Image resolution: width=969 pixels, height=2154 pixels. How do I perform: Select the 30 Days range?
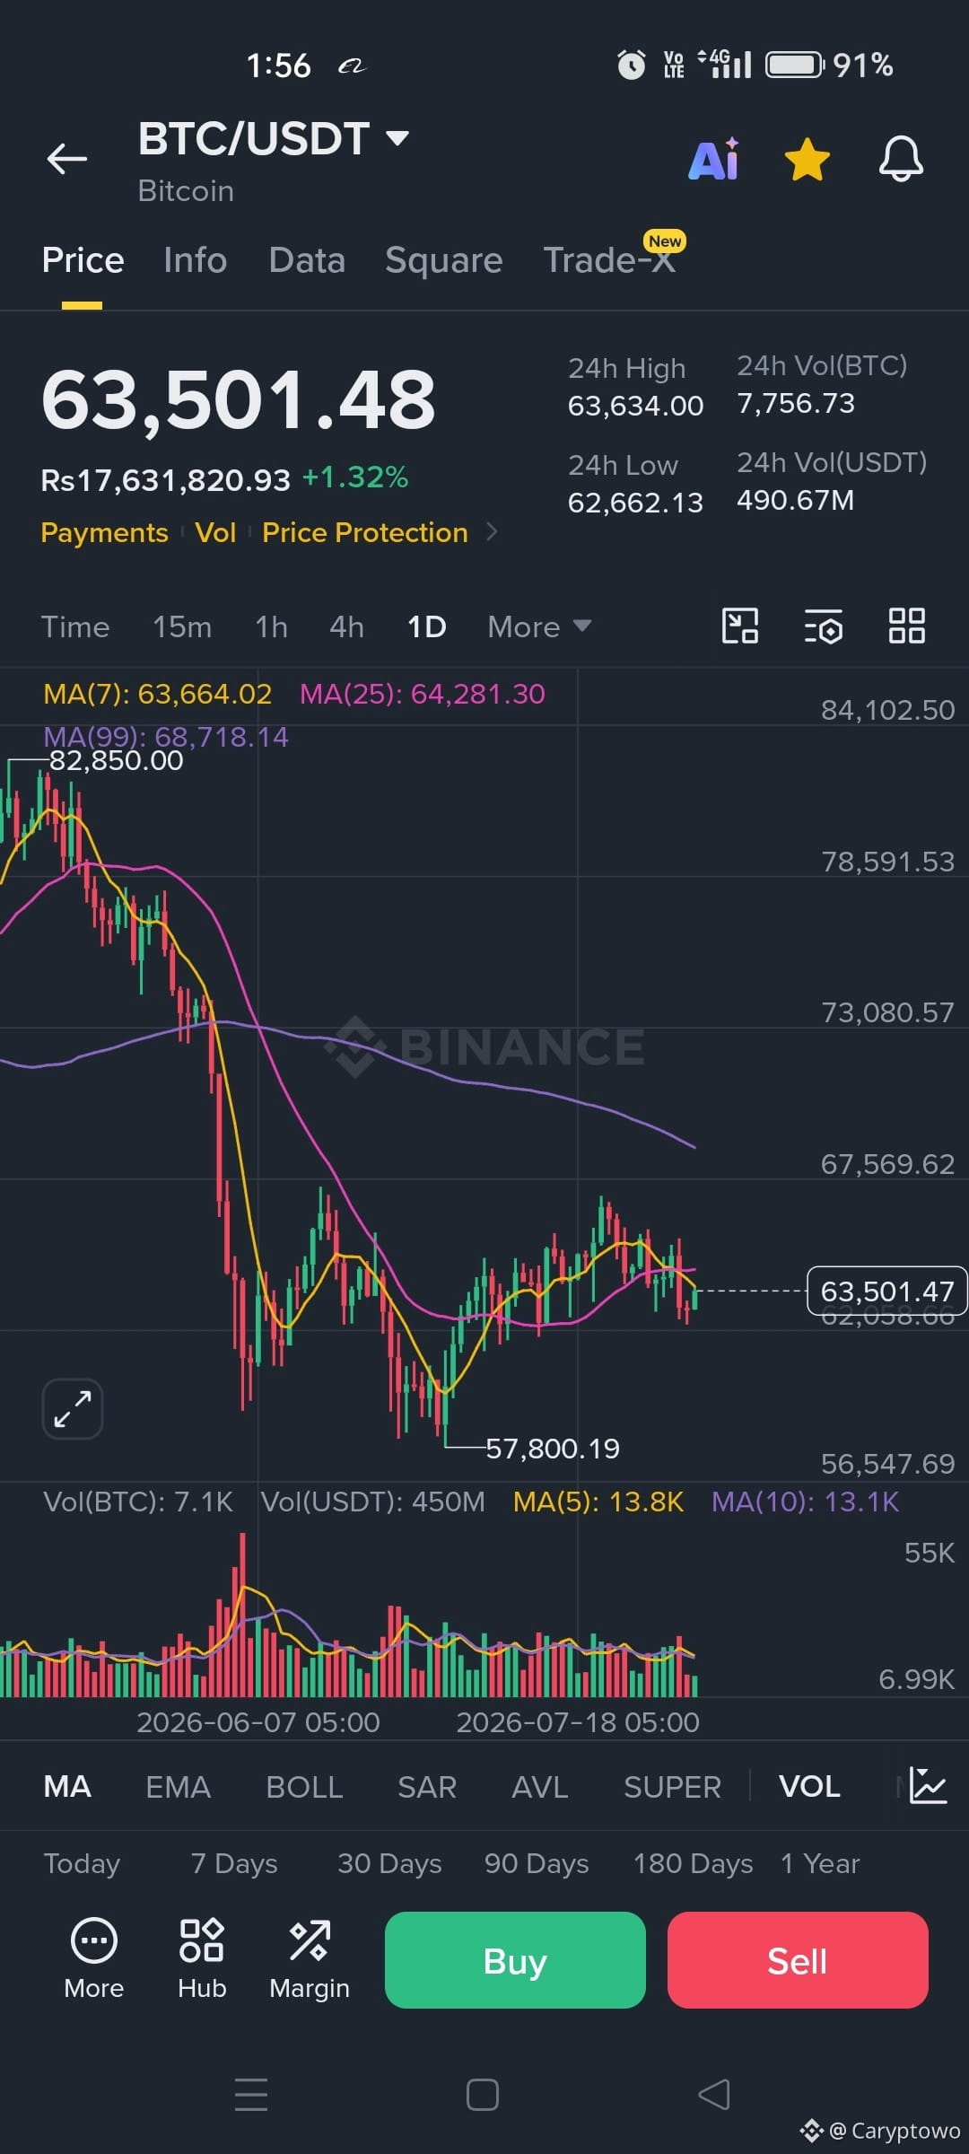tap(389, 1863)
